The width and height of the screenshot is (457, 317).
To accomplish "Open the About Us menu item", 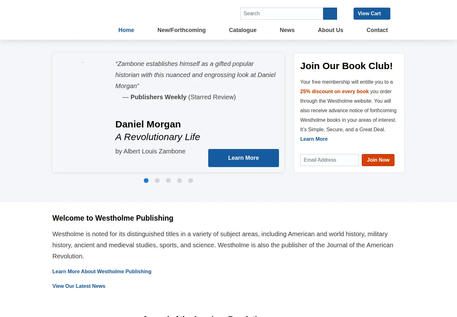I will [331, 30].
